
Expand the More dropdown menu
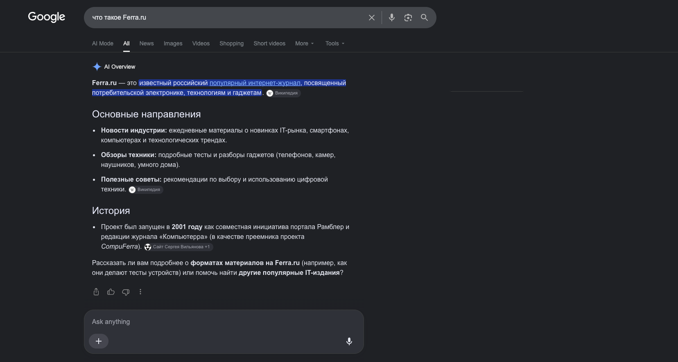pos(304,43)
